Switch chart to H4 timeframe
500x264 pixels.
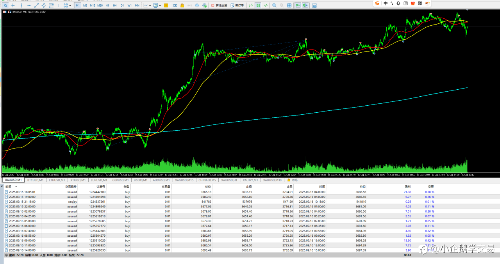pyautogui.click(x=115, y=5)
